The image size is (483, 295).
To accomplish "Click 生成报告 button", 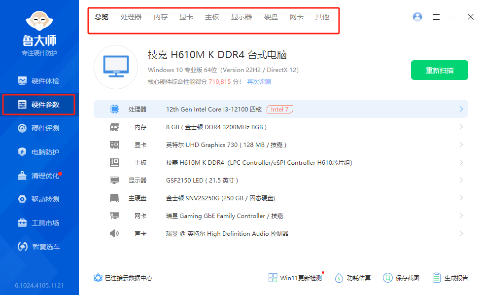I will click(456, 278).
